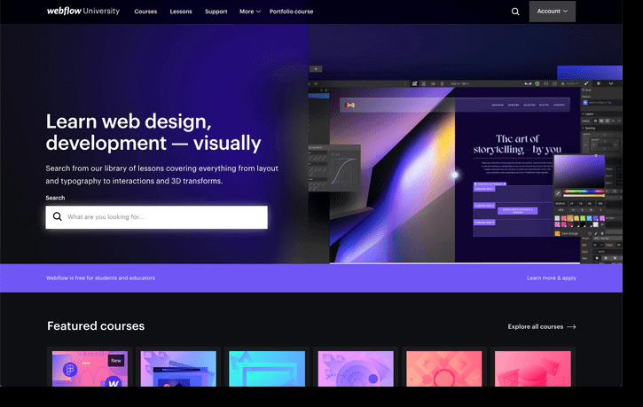Open the coral-orange thumbnail with a ring
Viewport: 643px width, 407px height.
point(444,369)
